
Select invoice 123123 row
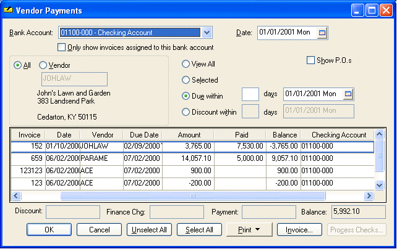click(x=193, y=171)
